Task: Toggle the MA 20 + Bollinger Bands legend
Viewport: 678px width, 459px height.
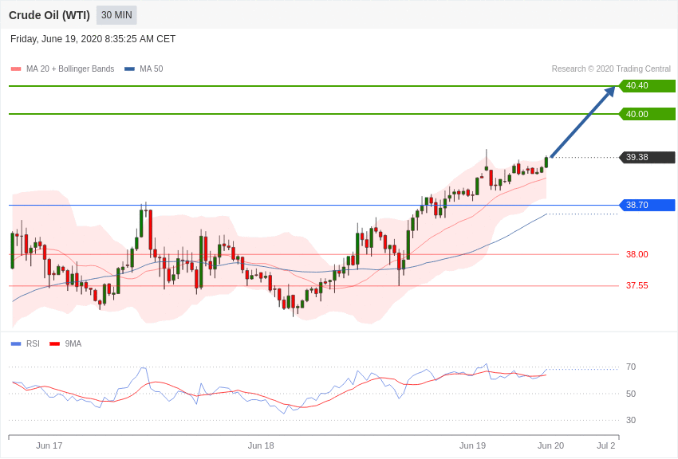Action: [63, 69]
